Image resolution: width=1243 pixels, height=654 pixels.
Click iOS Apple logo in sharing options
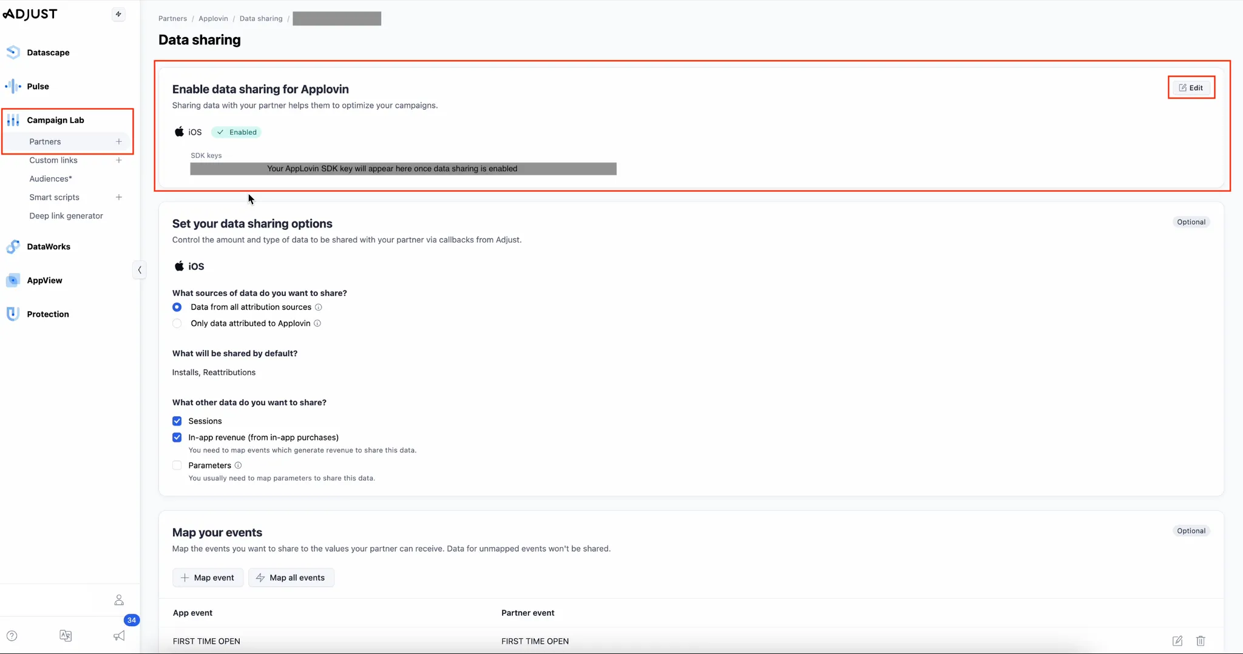click(179, 266)
